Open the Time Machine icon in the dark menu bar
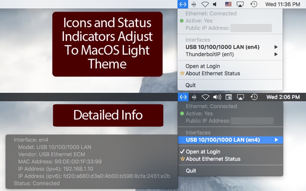306x191 pixels. (254, 97)
